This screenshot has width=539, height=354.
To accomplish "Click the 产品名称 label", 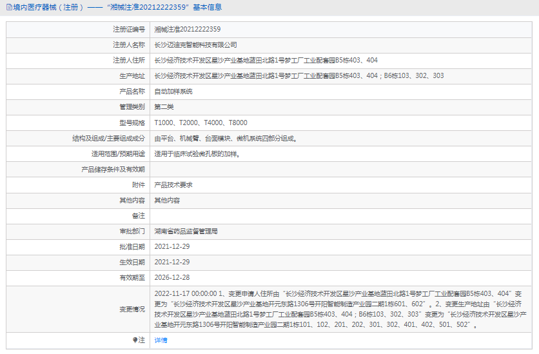I will [x=132, y=92].
